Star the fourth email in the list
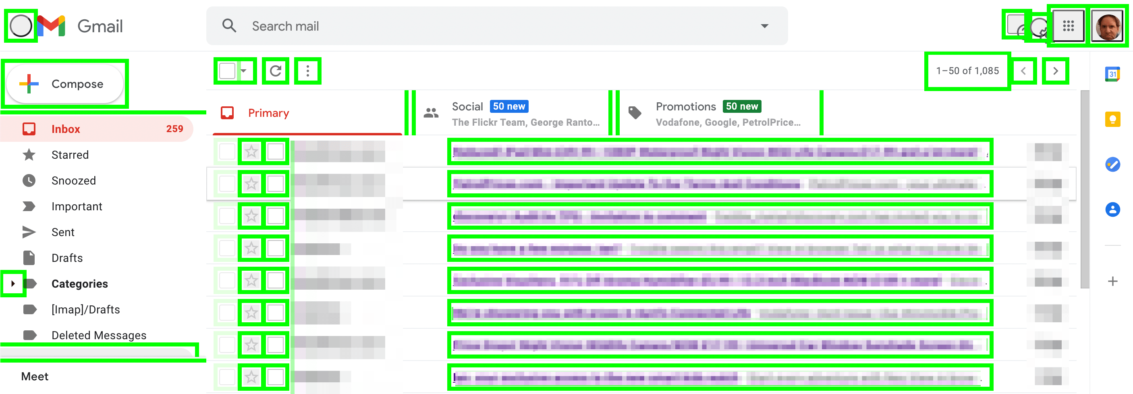This screenshot has width=1133, height=394. pyautogui.click(x=251, y=248)
